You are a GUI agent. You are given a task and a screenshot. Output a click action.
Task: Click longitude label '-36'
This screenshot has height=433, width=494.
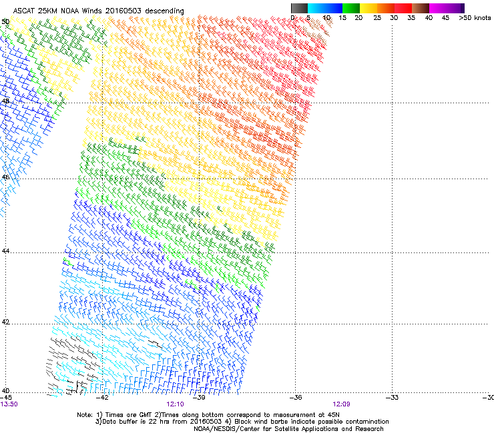click(296, 398)
